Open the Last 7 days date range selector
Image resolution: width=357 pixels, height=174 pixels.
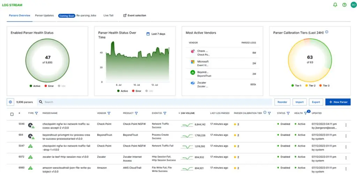(156, 34)
